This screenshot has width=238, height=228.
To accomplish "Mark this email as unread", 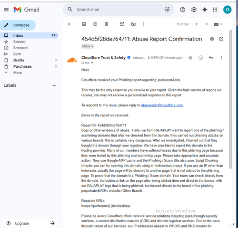I will tap(122, 24).
